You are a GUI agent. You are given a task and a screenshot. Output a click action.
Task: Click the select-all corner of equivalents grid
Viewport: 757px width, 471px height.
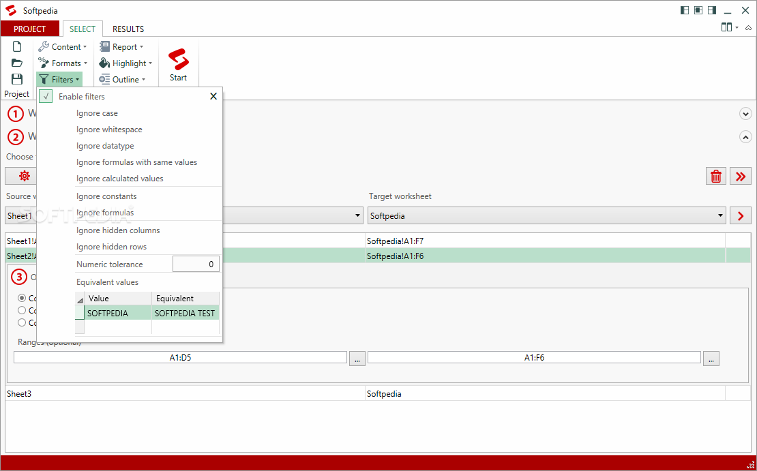[x=80, y=299]
